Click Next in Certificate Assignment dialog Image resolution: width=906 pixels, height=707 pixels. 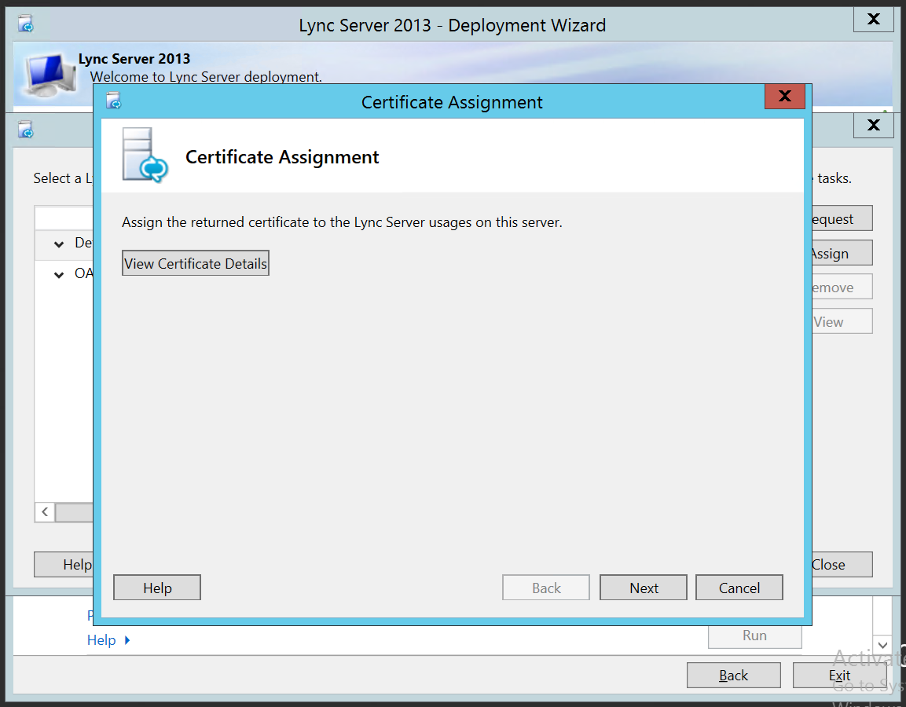tap(644, 588)
